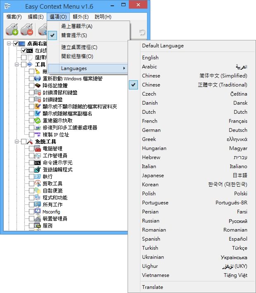
Task: Click the add context menu mouse icon
Action: (x=12, y=29)
